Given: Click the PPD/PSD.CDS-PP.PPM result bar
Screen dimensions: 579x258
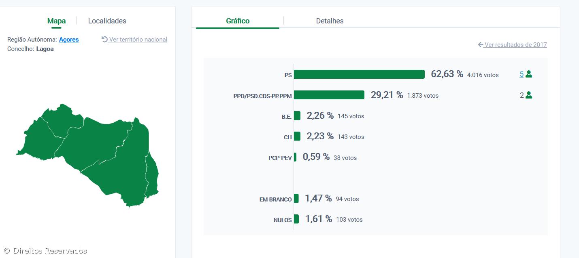Looking at the screenshot, I should [x=329, y=95].
